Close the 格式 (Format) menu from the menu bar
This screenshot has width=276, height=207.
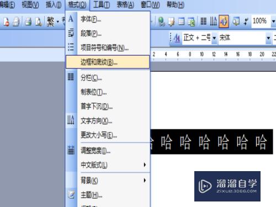[x=77, y=4]
